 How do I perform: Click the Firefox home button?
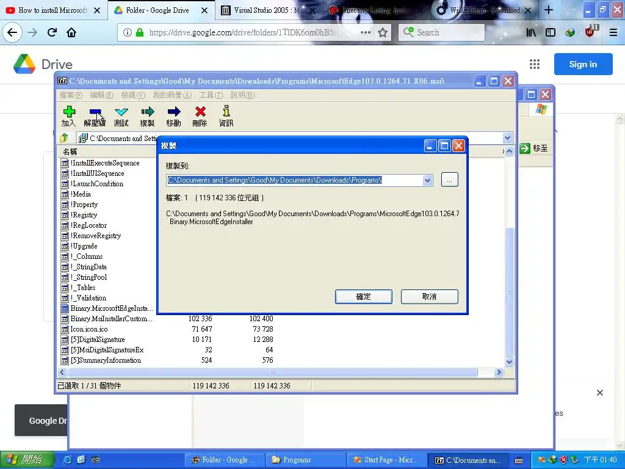pyautogui.click(x=71, y=32)
